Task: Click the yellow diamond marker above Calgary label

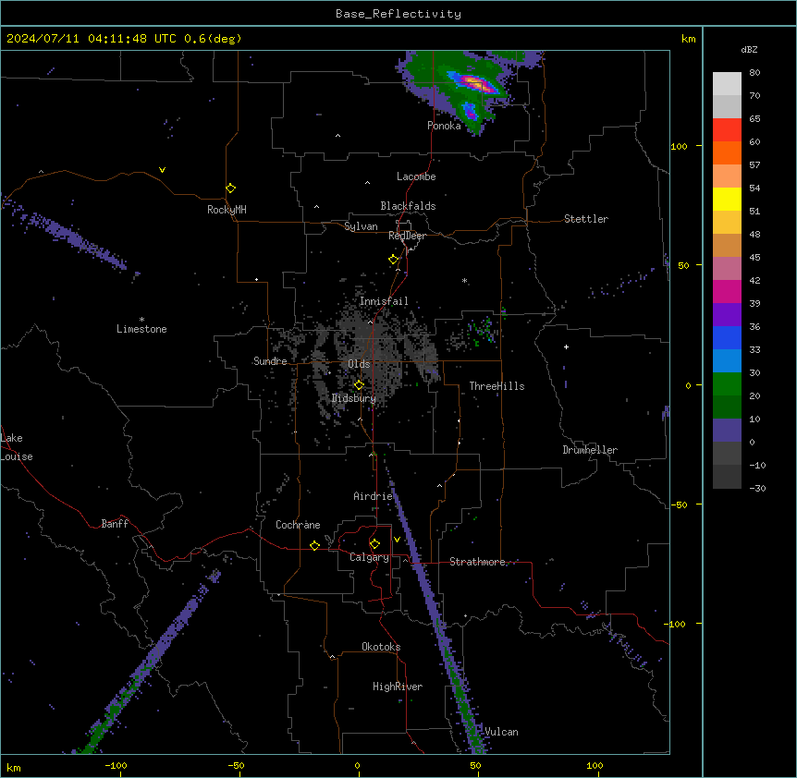Action: click(374, 544)
